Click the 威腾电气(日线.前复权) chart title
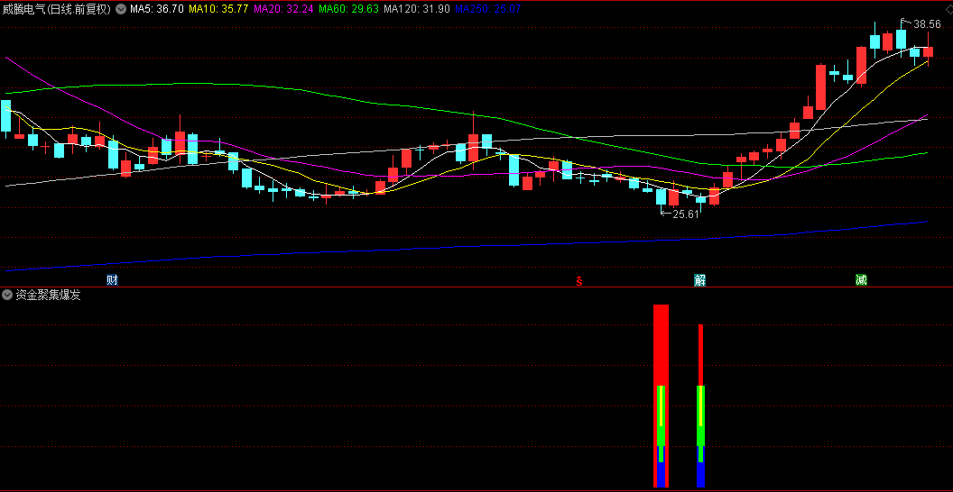The width and height of the screenshot is (953, 492). tap(57, 9)
